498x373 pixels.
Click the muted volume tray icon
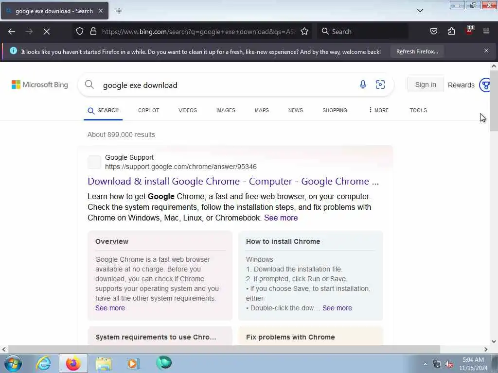point(449,364)
